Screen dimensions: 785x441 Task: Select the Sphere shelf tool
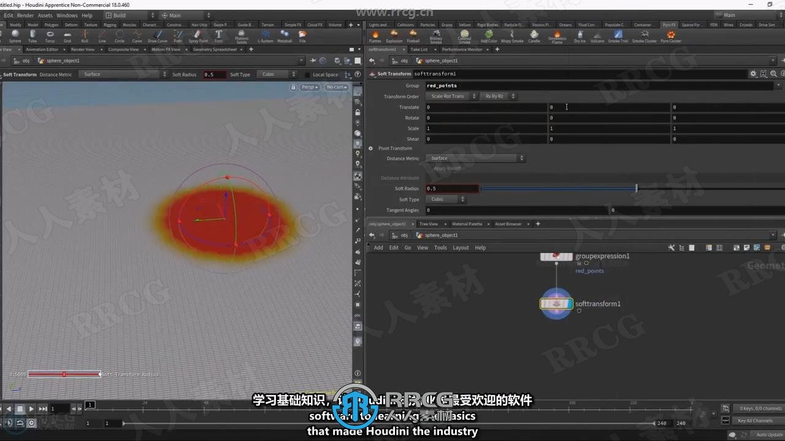pyautogui.click(x=15, y=36)
